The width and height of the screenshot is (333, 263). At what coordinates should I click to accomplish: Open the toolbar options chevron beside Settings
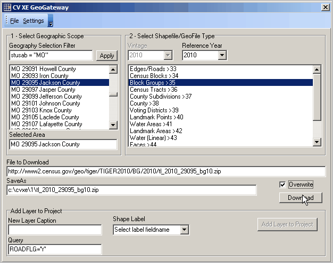(51, 21)
